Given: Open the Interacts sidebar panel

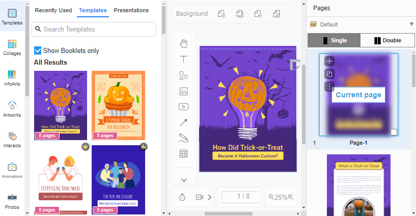Looking at the screenshot, I should (x=12, y=140).
